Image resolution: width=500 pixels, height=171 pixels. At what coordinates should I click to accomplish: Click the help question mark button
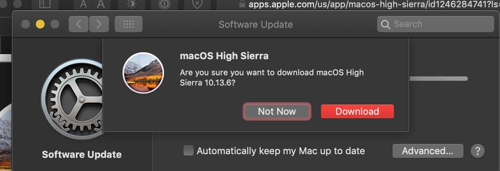tap(477, 151)
